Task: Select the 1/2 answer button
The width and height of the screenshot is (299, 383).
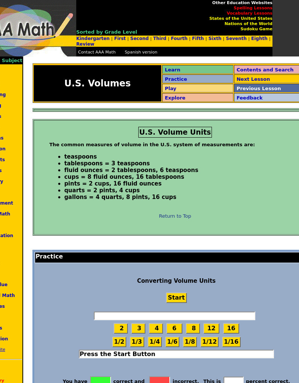Action: (x=119, y=341)
